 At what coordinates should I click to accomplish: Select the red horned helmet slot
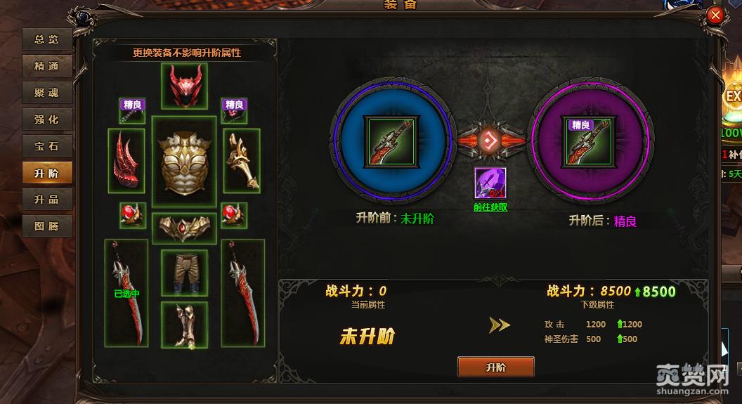pos(185,86)
